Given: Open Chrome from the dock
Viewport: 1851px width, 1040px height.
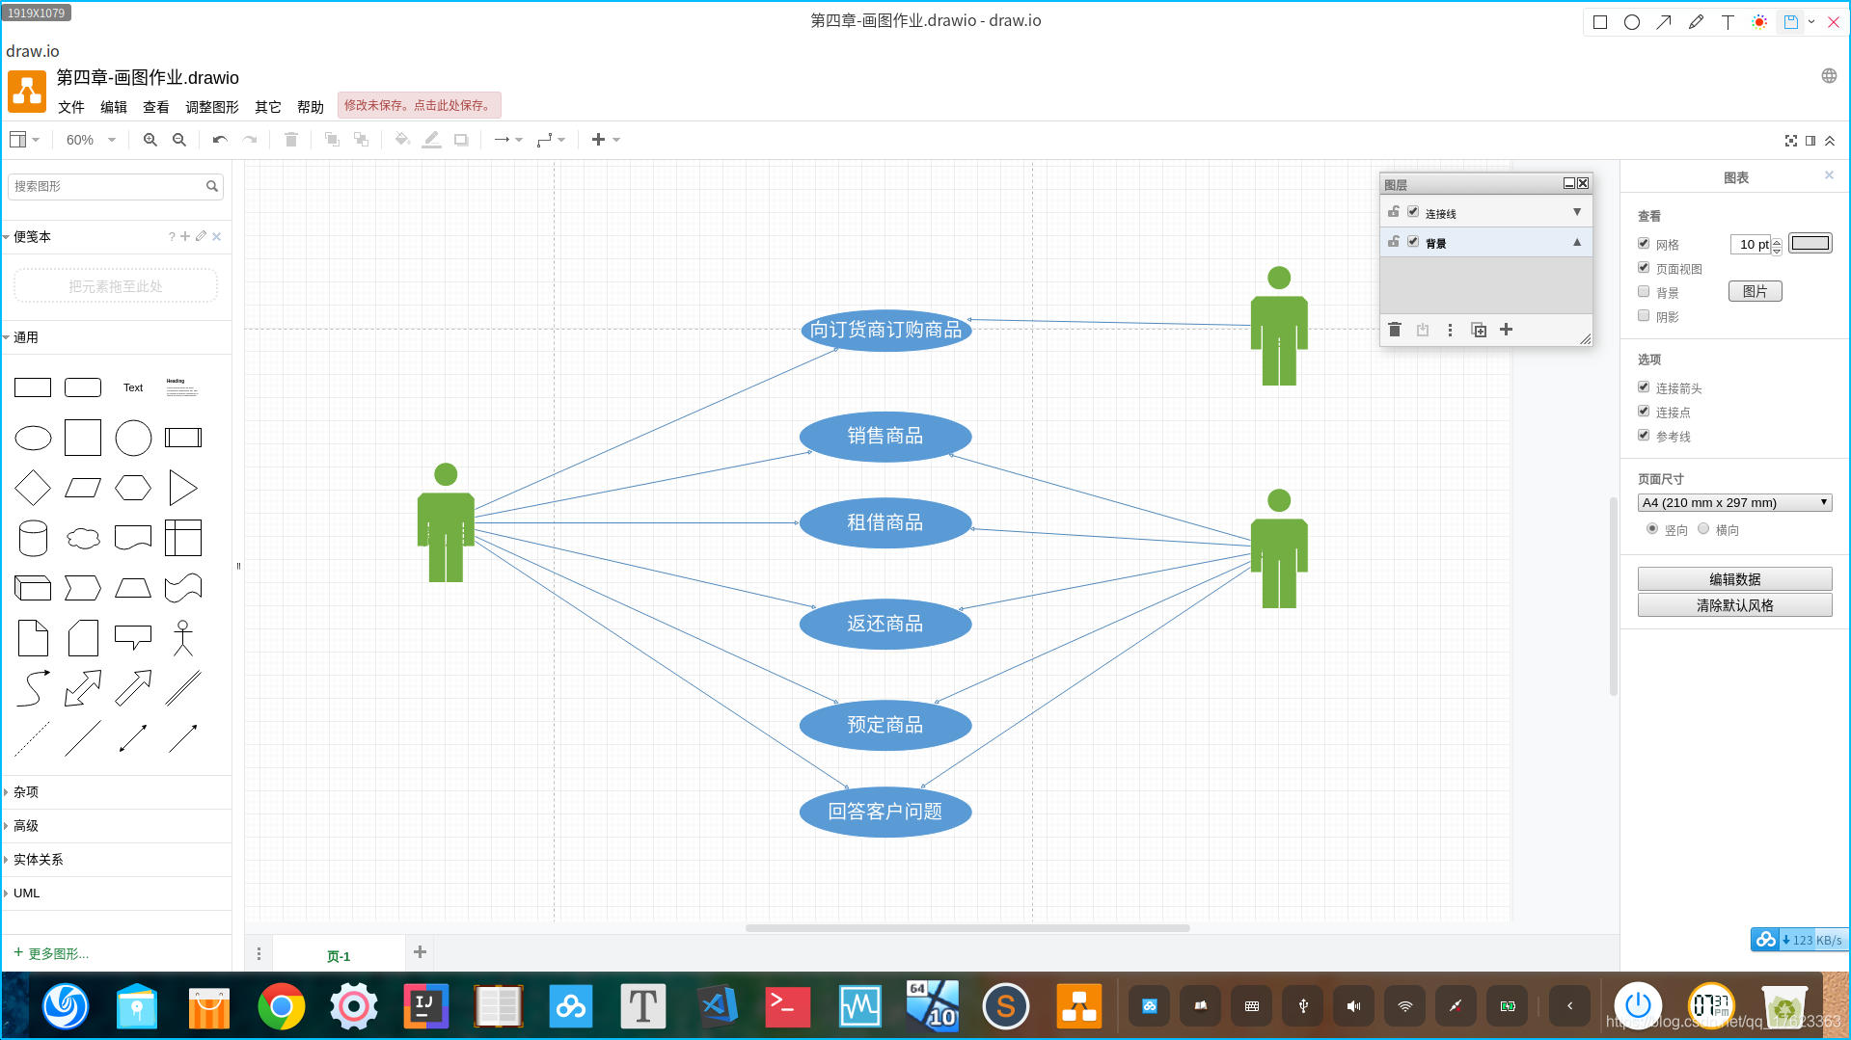Looking at the screenshot, I should 281,1006.
